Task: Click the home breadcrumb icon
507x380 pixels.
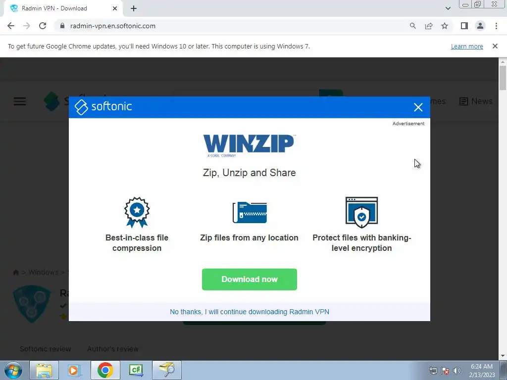Action: click(x=15, y=273)
